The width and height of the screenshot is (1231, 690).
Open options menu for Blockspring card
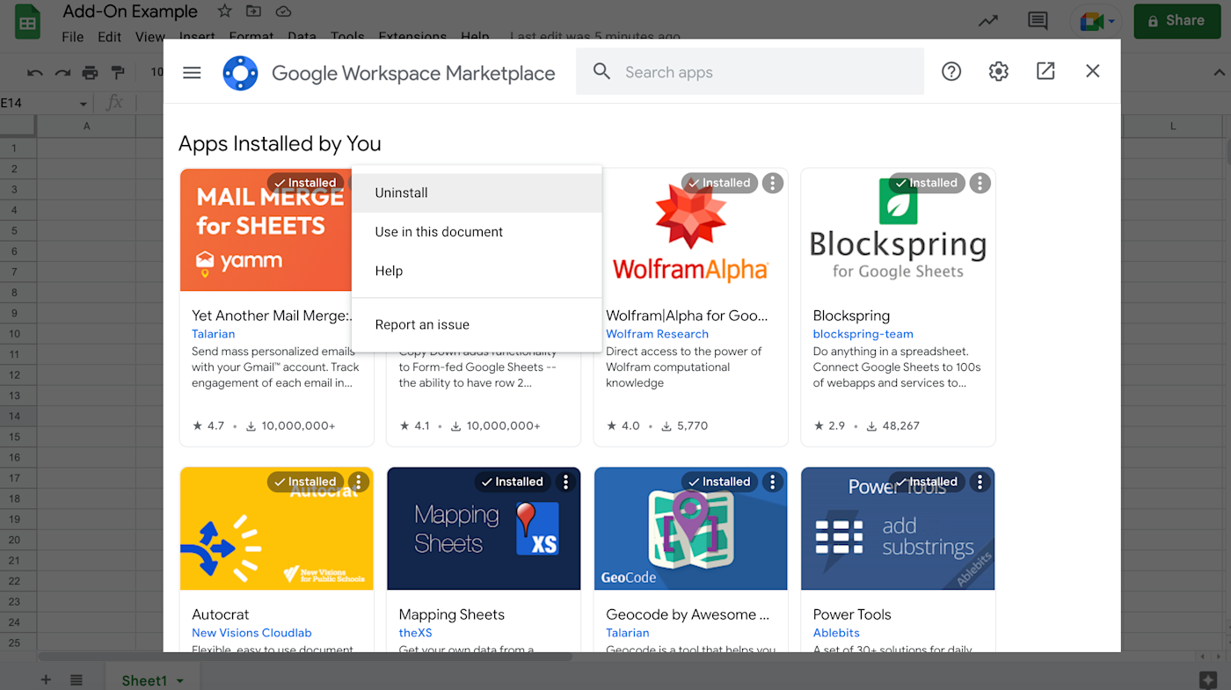pos(980,183)
